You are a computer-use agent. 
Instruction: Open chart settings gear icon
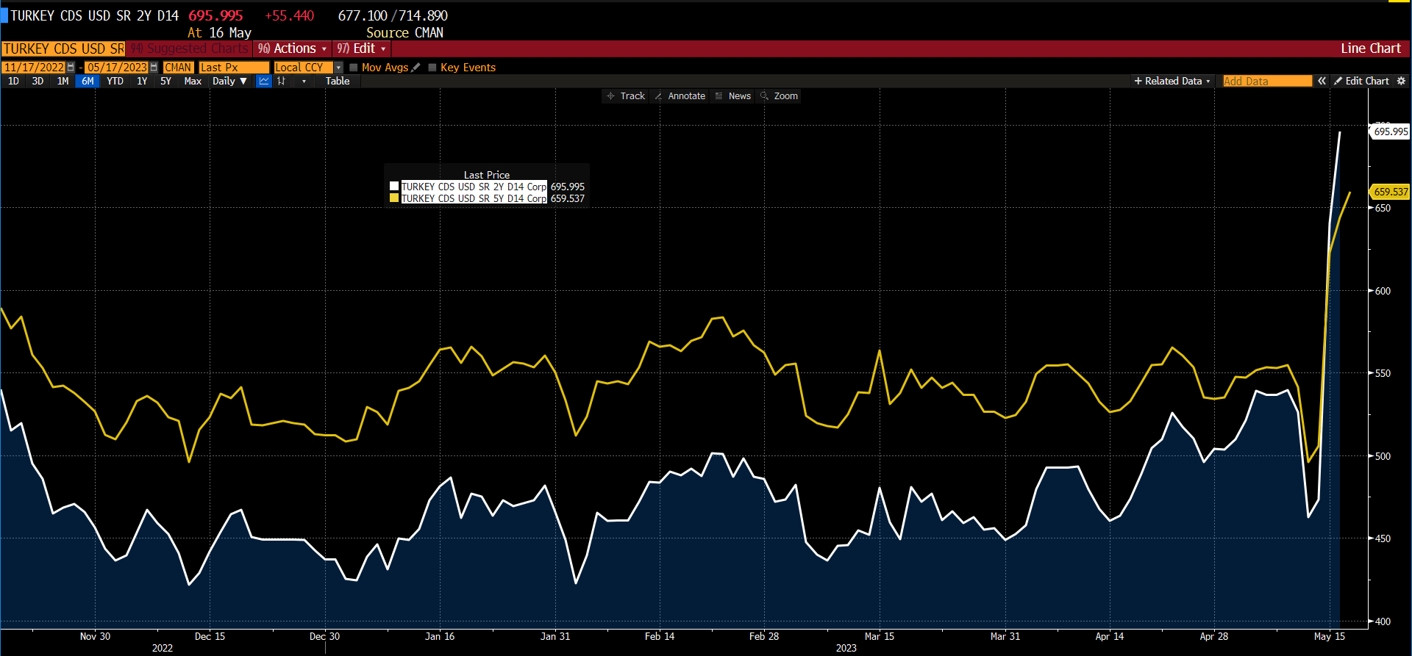(x=1401, y=81)
